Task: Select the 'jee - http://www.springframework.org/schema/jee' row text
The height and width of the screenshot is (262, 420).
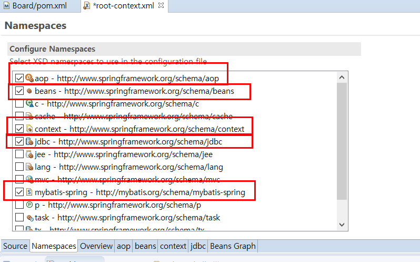Action: pyautogui.click(x=124, y=154)
